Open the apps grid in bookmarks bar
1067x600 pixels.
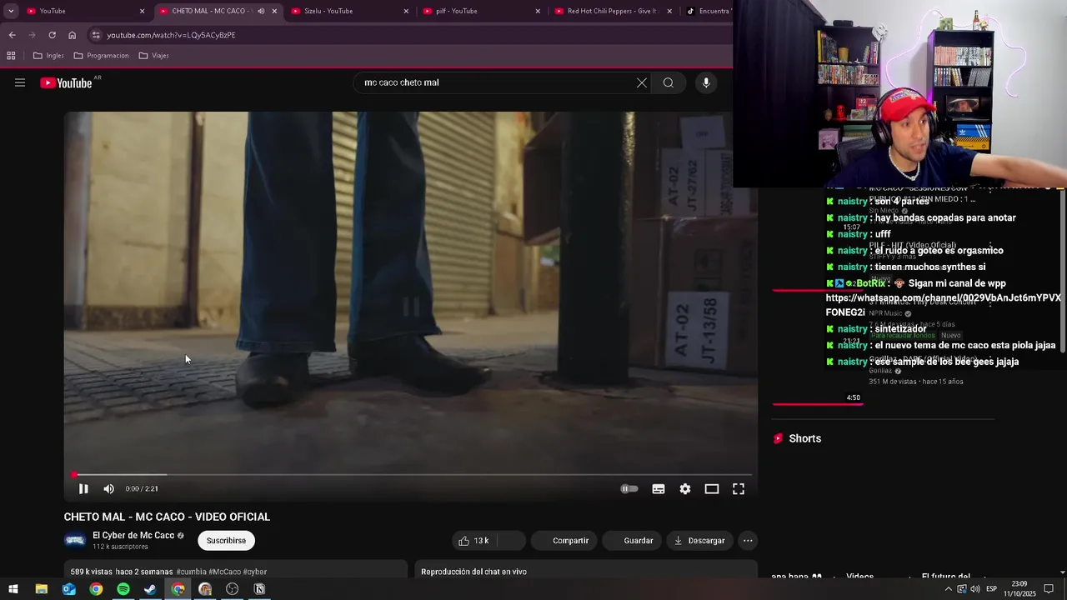coord(11,56)
